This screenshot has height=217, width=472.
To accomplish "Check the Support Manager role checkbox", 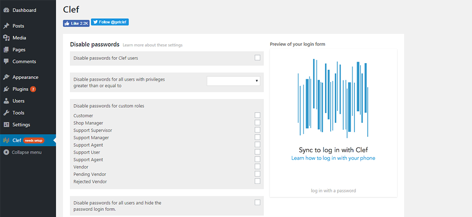I will tap(257, 137).
